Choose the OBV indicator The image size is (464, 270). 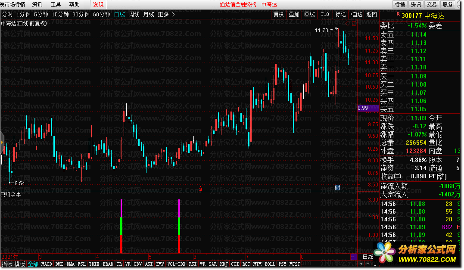click(x=137, y=264)
